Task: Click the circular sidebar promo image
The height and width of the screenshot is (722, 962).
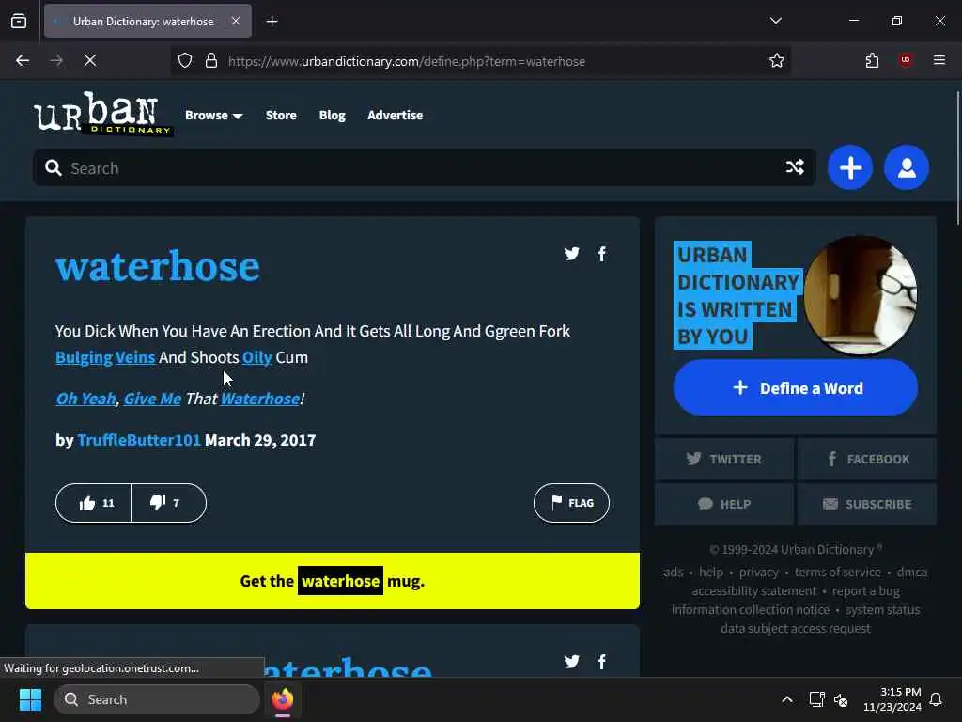Action: pos(861,295)
